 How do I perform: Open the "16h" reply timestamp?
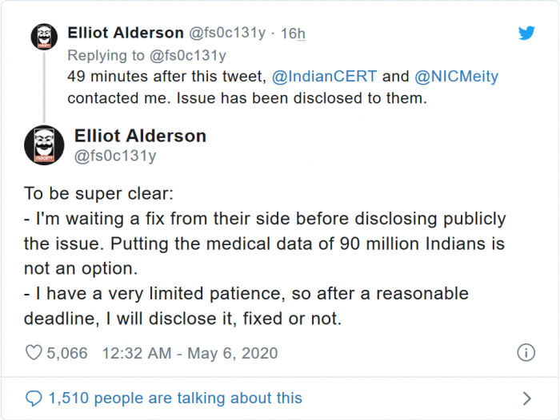click(x=293, y=34)
